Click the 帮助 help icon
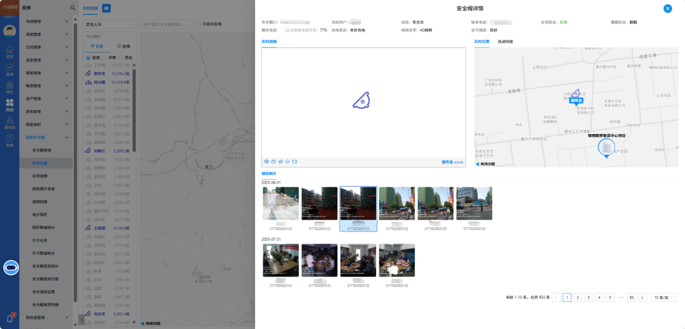Viewport: 685px width, 329px height. (10, 140)
